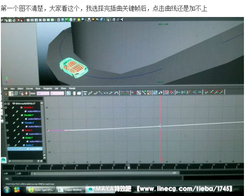Click the Break Tangents icon
The width and height of the screenshot is (247, 196).
click(x=134, y=93)
